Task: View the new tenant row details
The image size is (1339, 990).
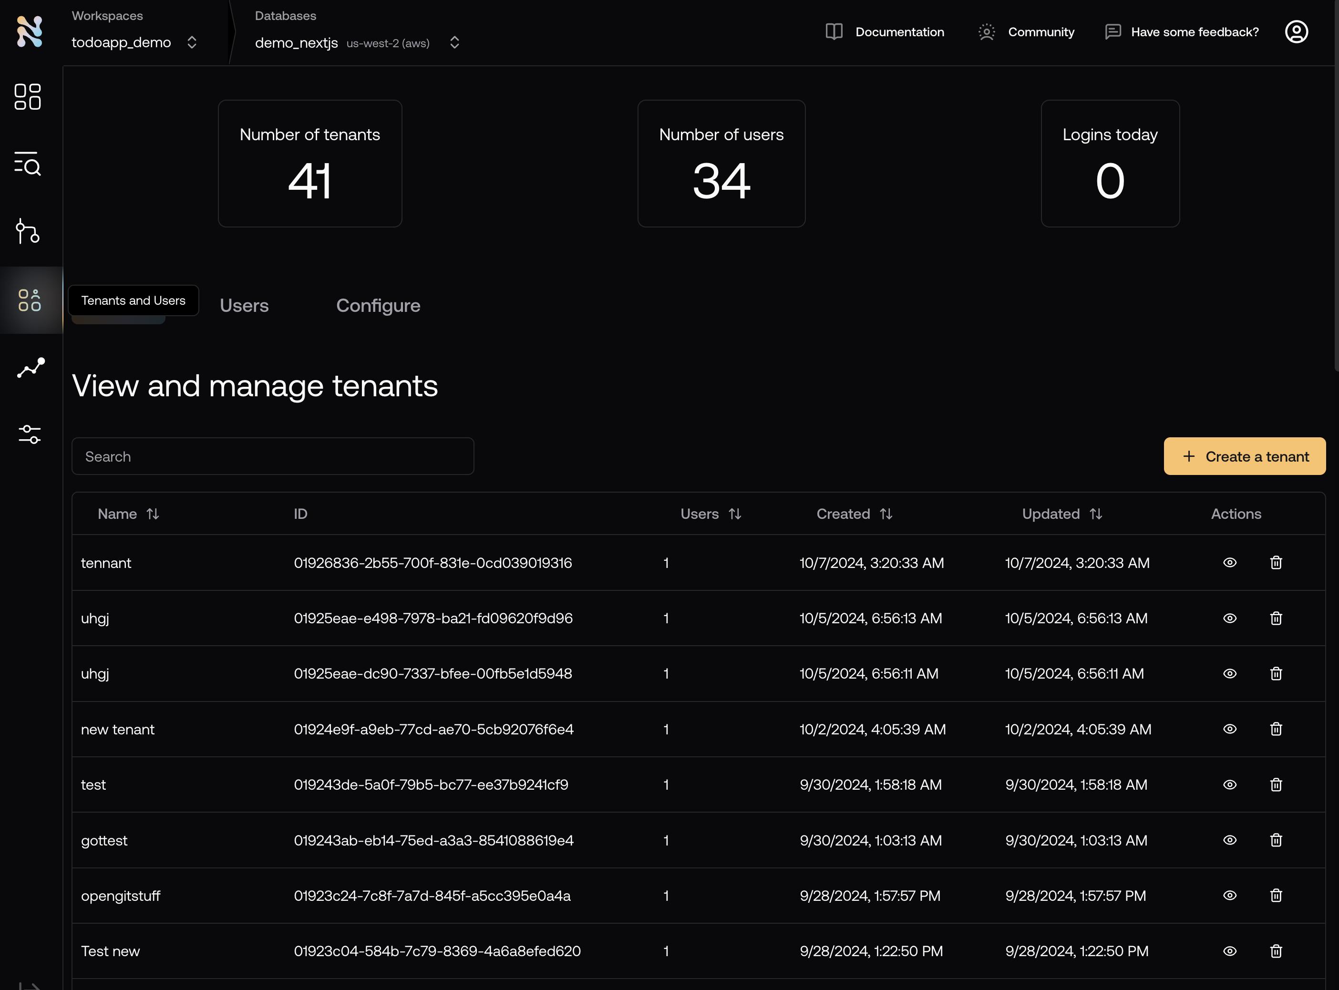Action: pyautogui.click(x=1229, y=729)
